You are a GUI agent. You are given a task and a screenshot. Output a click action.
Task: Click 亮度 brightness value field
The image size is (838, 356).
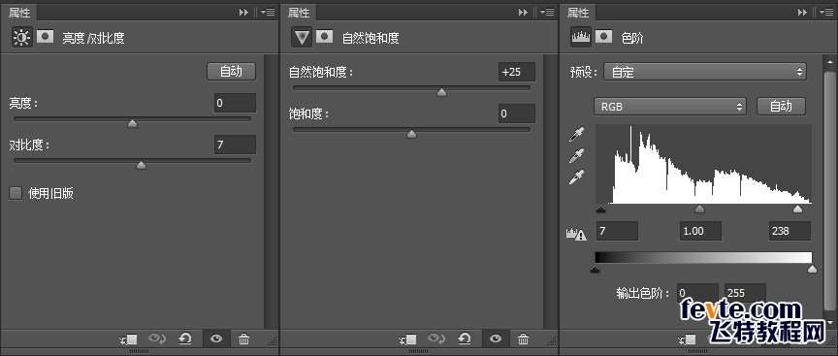235,103
